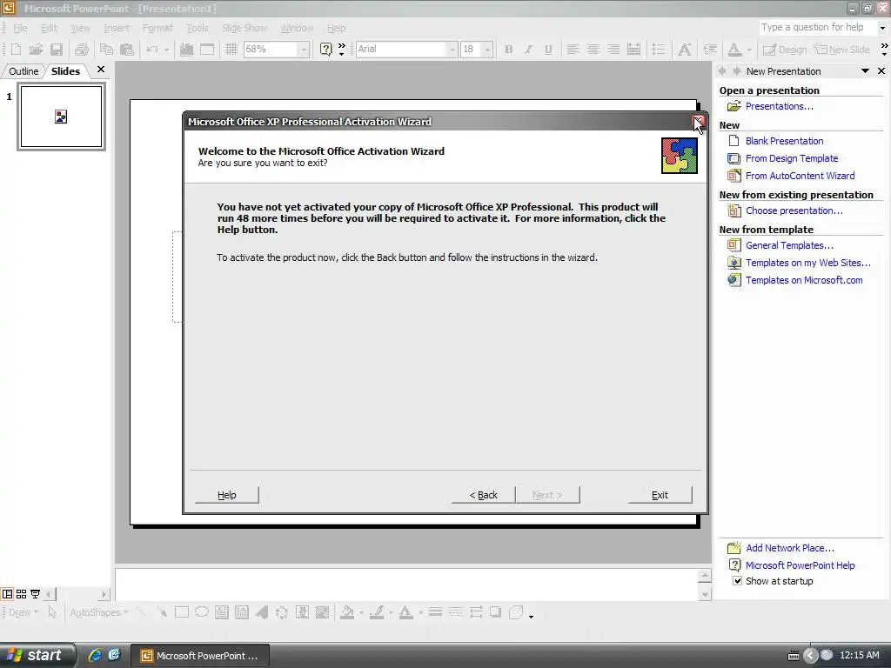
Task: Click the Exit button in wizard
Action: [660, 495]
